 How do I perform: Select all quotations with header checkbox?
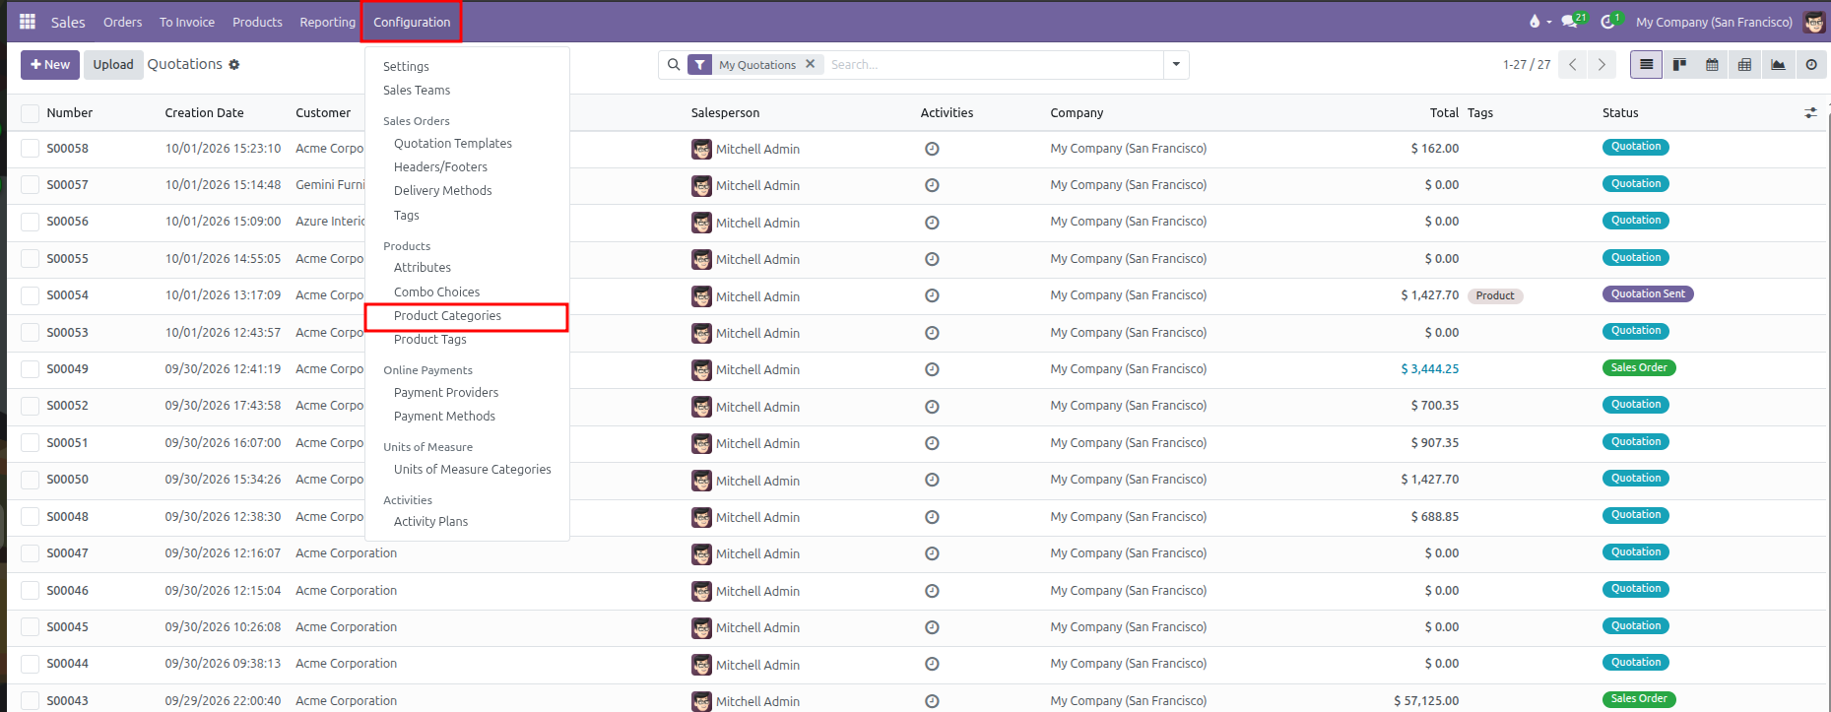tap(31, 113)
